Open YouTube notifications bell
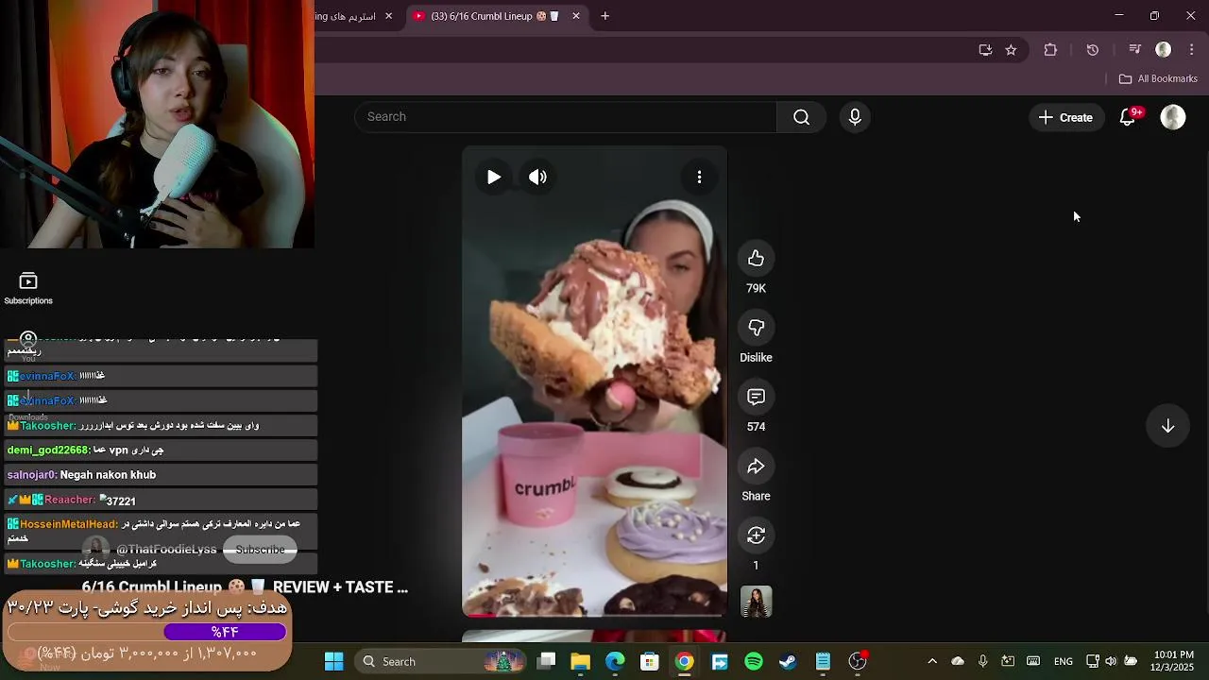The image size is (1209, 680). tap(1128, 117)
